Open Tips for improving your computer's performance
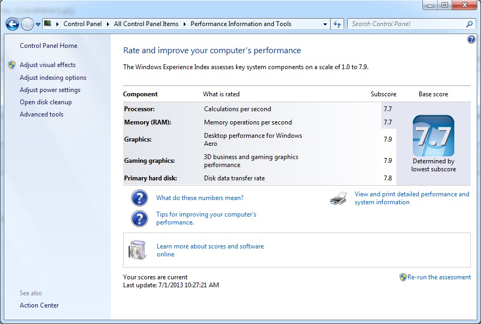Image resolution: width=481 pixels, height=324 pixels. pyautogui.click(x=206, y=218)
